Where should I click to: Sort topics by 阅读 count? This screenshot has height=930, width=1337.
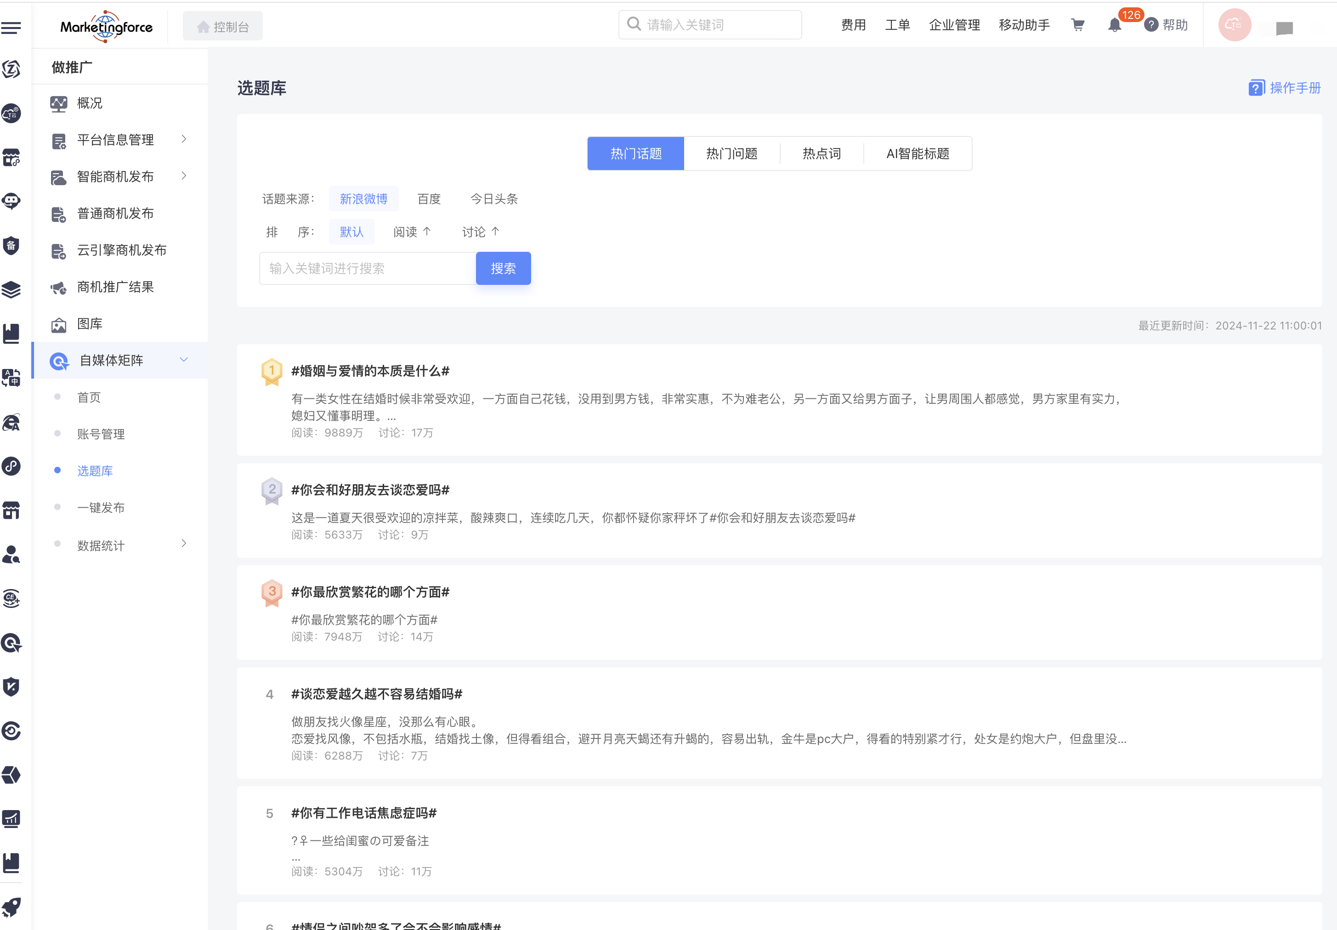click(x=412, y=232)
